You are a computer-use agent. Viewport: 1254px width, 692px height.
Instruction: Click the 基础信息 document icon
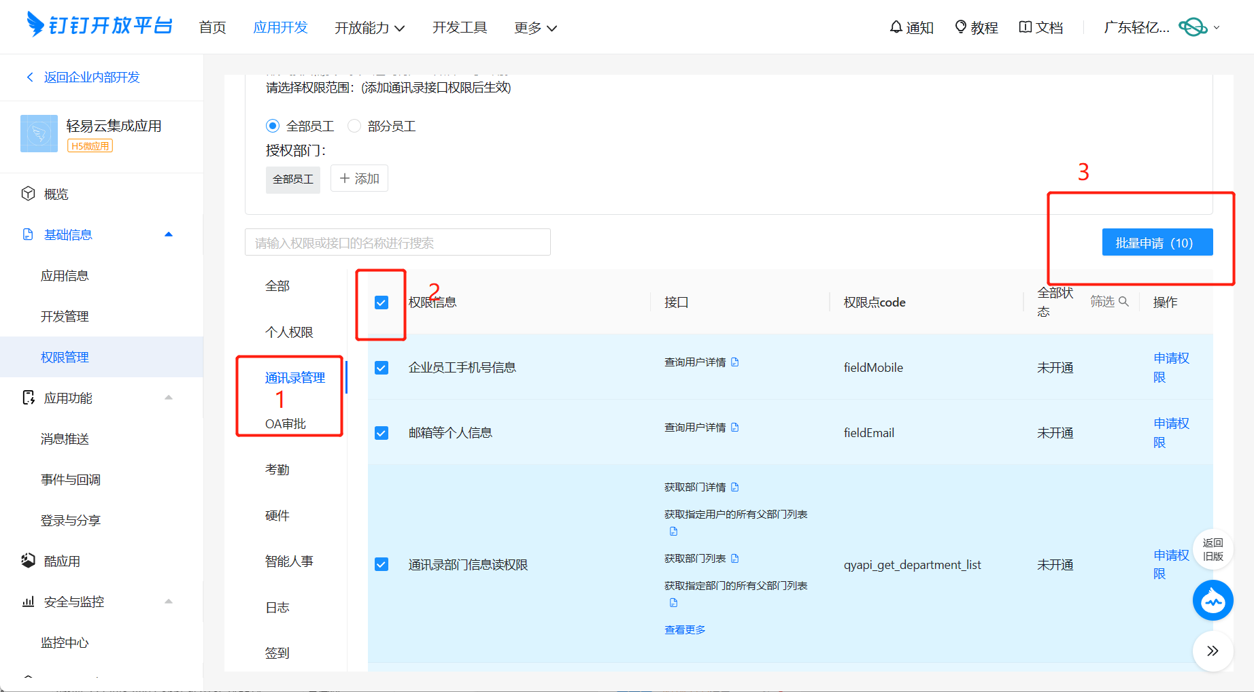pyautogui.click(x=28, y=235)
